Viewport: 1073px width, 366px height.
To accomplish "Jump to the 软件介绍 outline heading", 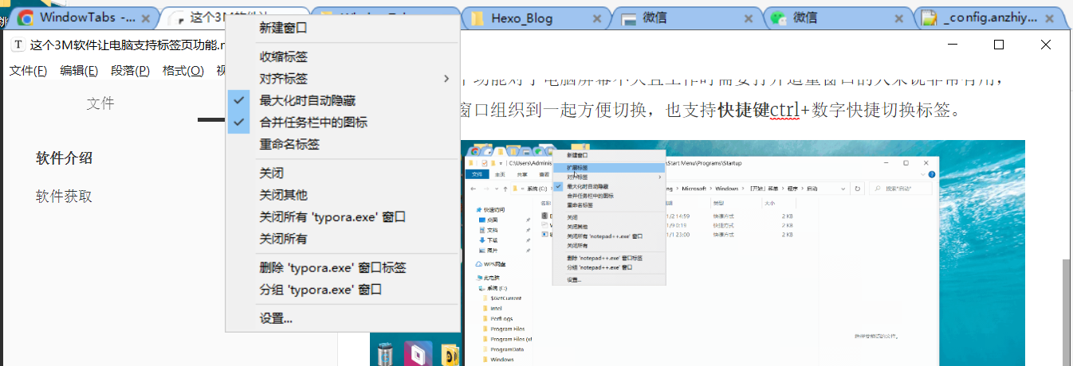I will tap(65, 158).
